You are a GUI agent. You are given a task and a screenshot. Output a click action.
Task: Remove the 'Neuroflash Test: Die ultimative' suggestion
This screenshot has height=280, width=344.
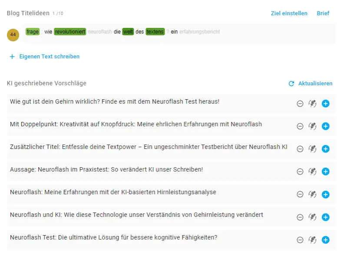tap(300, 240)
